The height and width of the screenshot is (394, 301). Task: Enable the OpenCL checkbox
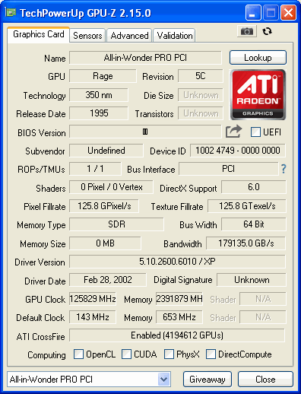coord(78,354)
